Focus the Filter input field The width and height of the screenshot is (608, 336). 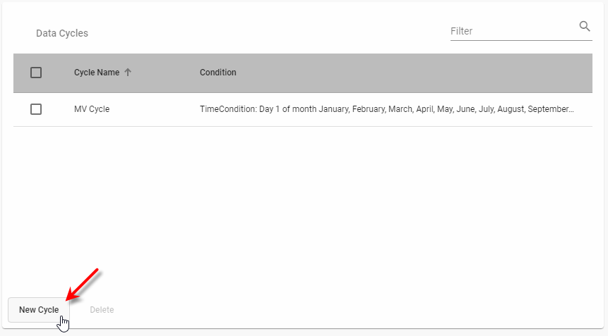coord(512,31)
